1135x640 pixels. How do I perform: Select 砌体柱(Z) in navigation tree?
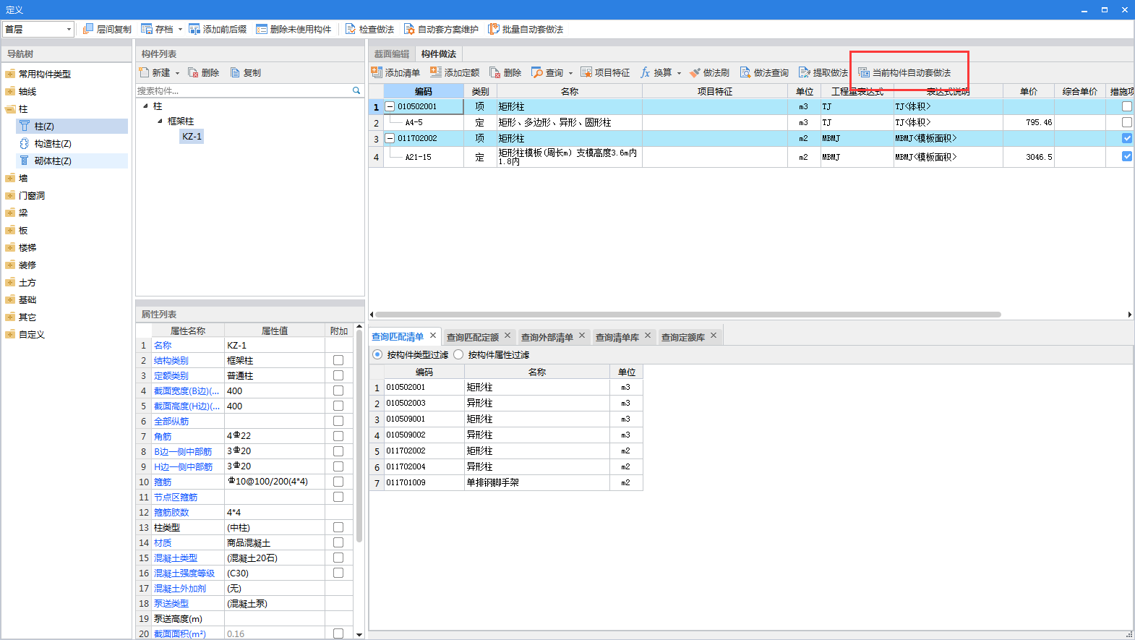[x=72, y=161]
